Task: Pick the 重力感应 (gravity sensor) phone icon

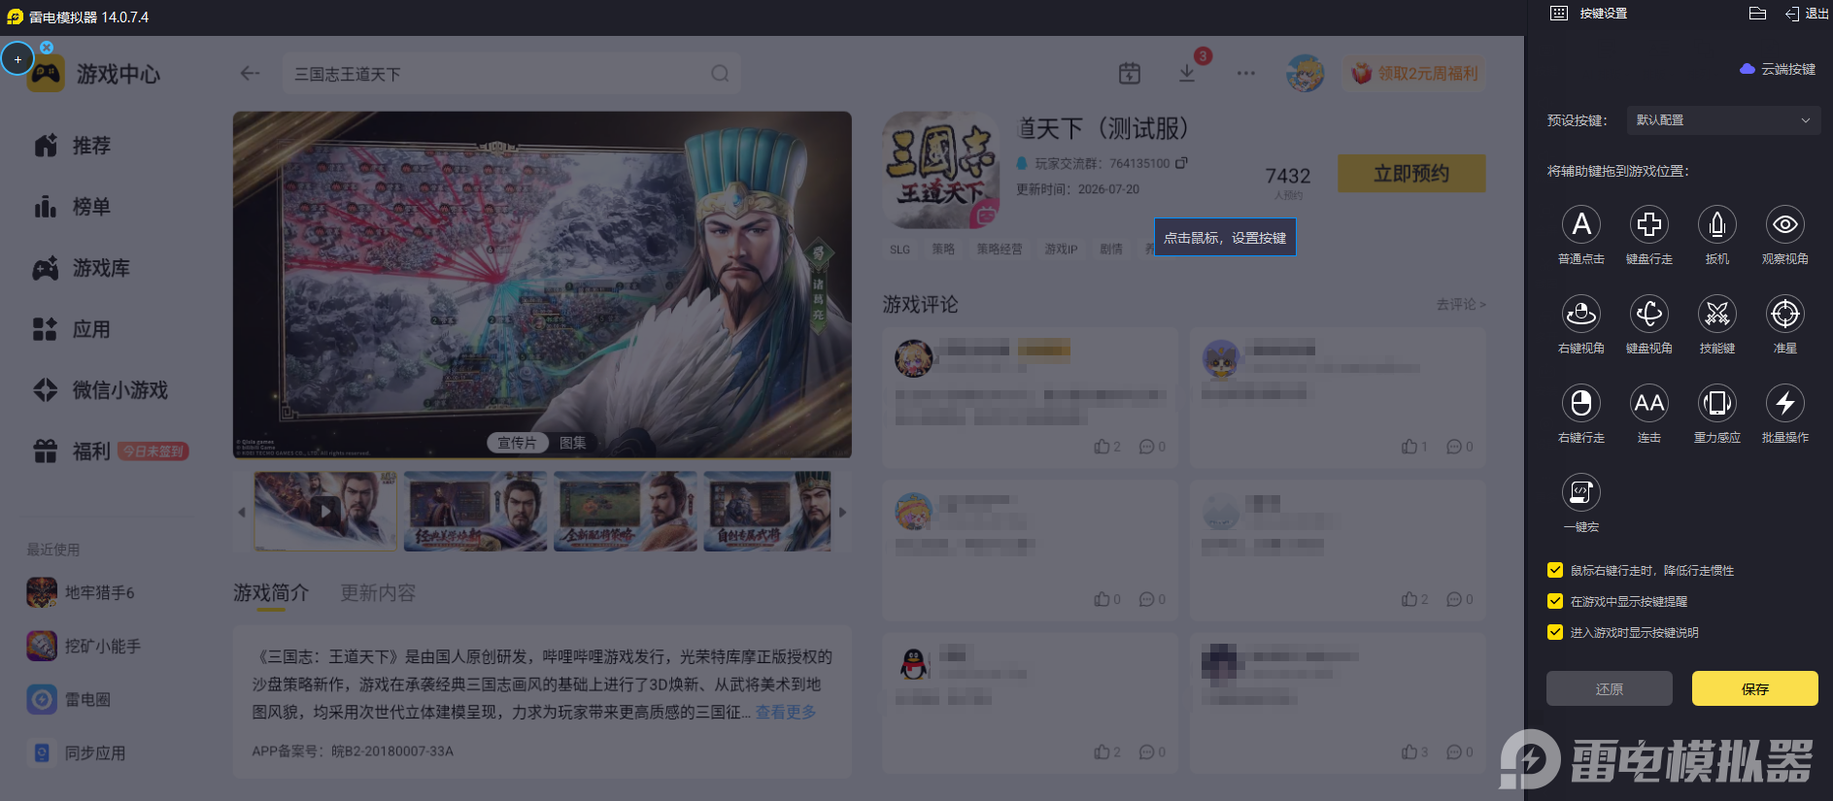Action: (1717, 403)
